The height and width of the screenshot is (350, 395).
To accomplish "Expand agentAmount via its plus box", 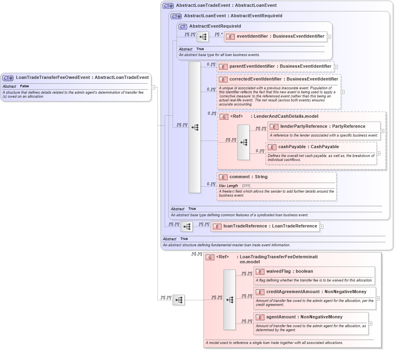I will click(x=370, y=324).
